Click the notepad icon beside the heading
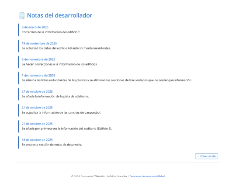 tap(22, 15)
